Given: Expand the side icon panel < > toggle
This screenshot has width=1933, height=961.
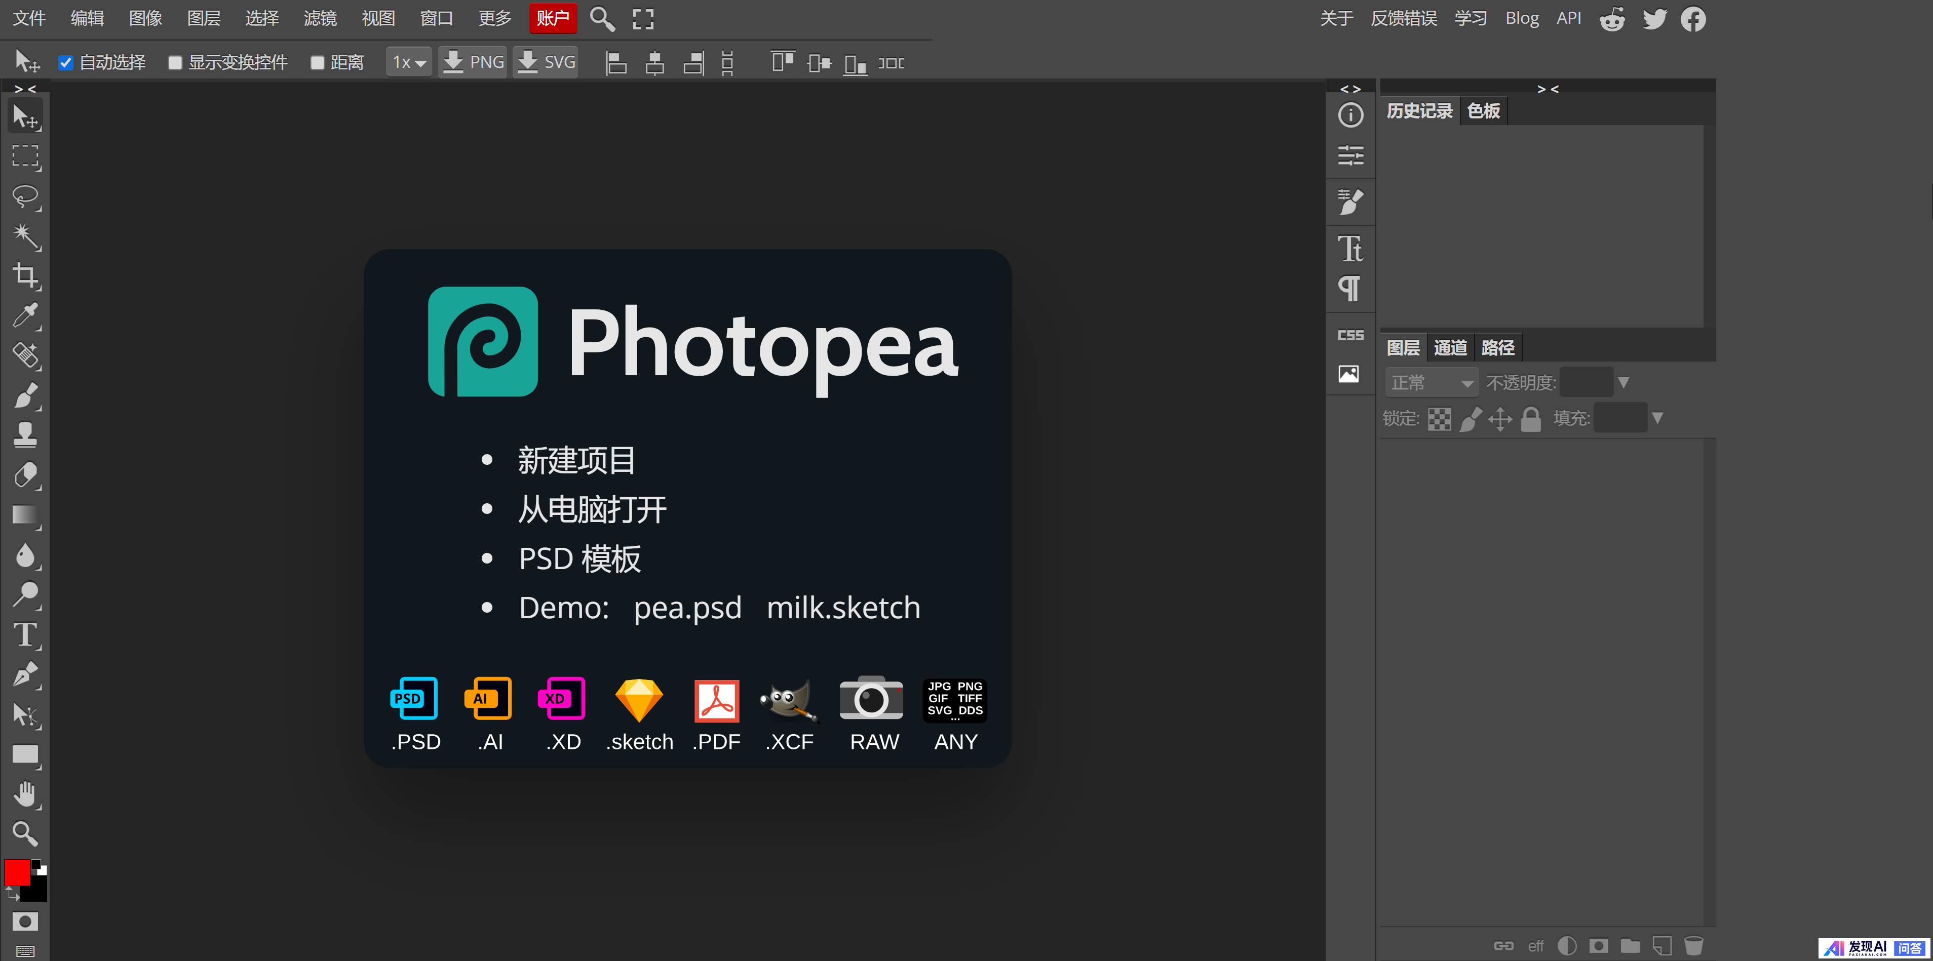Looking at the screenshot, I should [1350, 89].
